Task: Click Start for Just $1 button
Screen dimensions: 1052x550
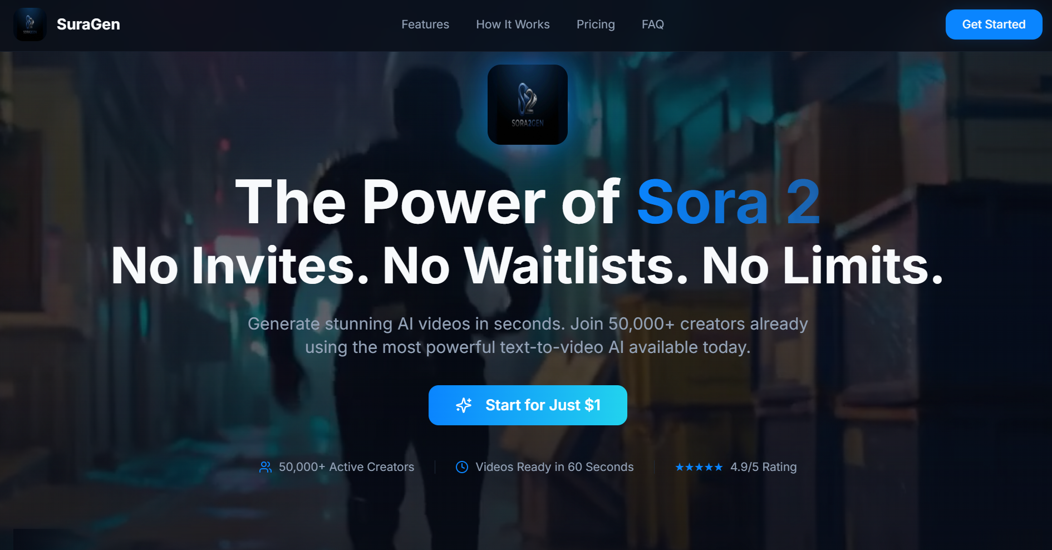Action: point(528,405)
